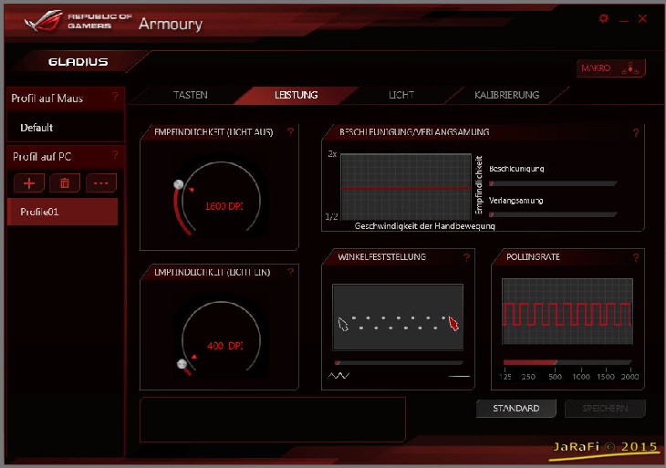This screenshot has height=468, width=666.
Task: Click the angle snapping preview image
Action: (398, 317)
